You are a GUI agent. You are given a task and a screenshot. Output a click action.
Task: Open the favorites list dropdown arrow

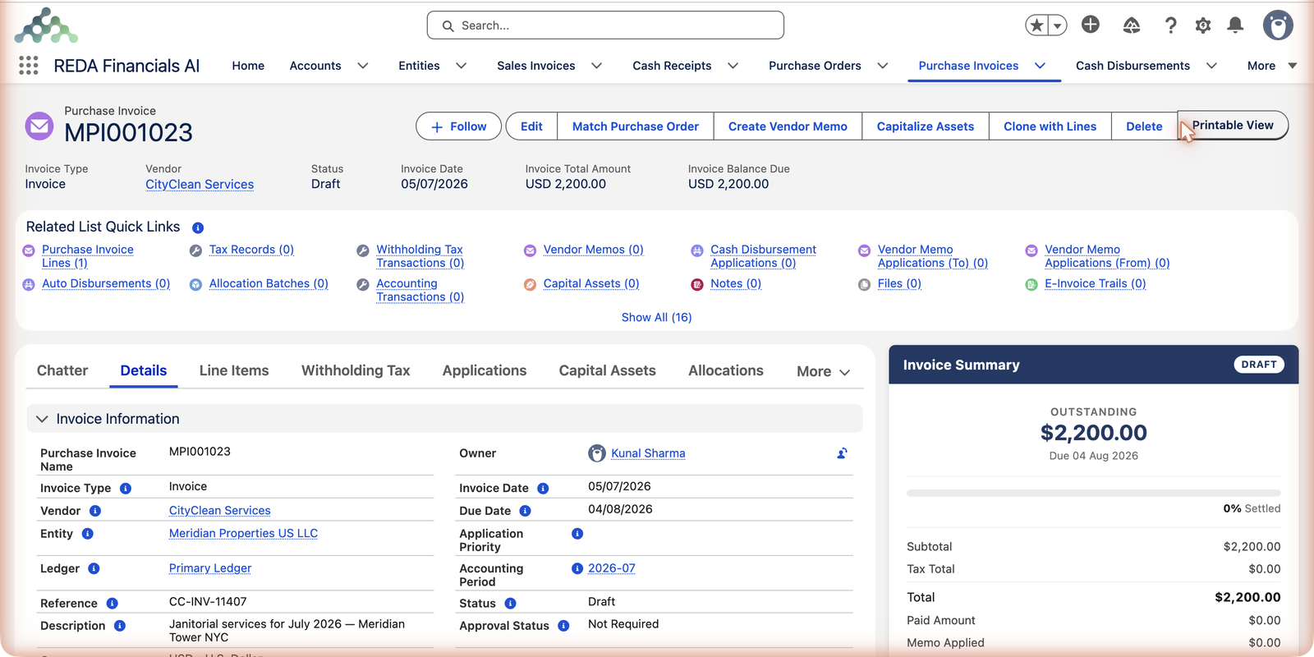click(1058, 25)
